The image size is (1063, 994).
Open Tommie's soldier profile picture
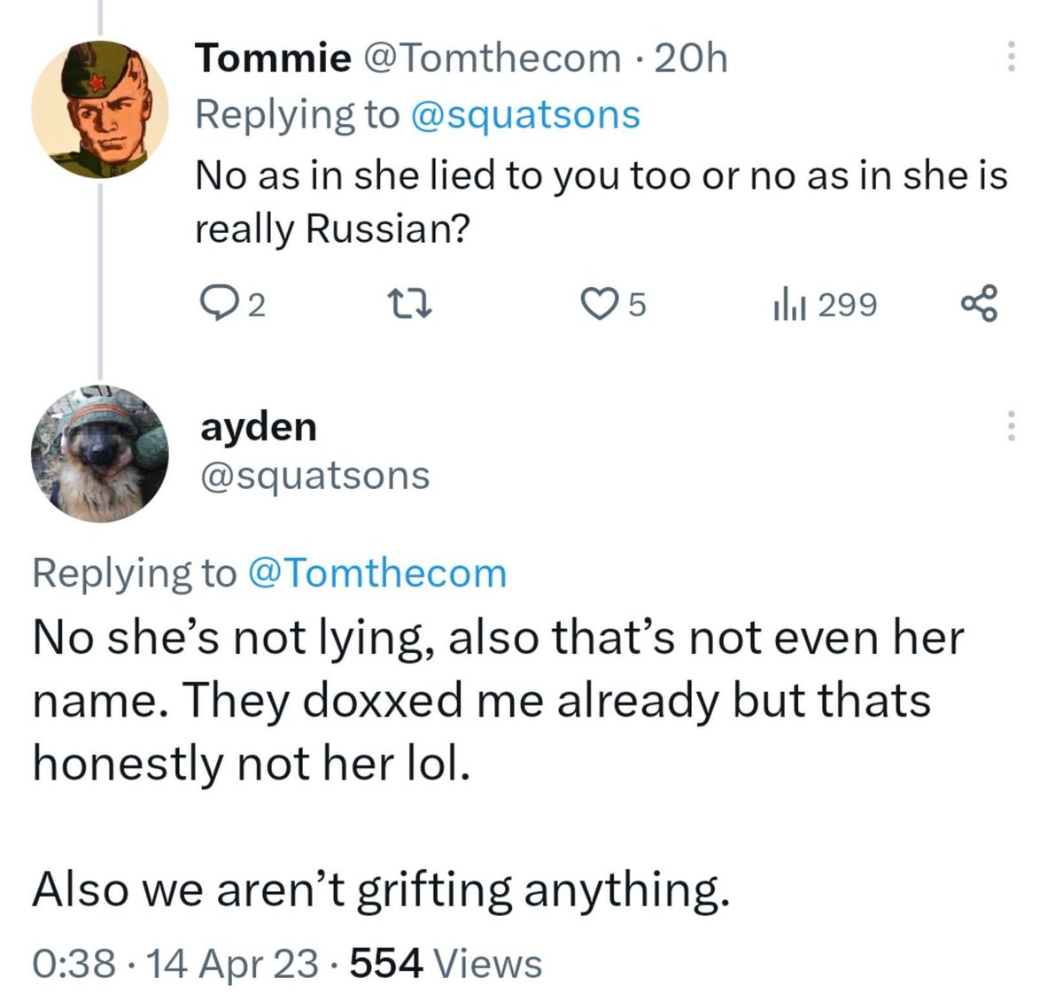point(99,109)
